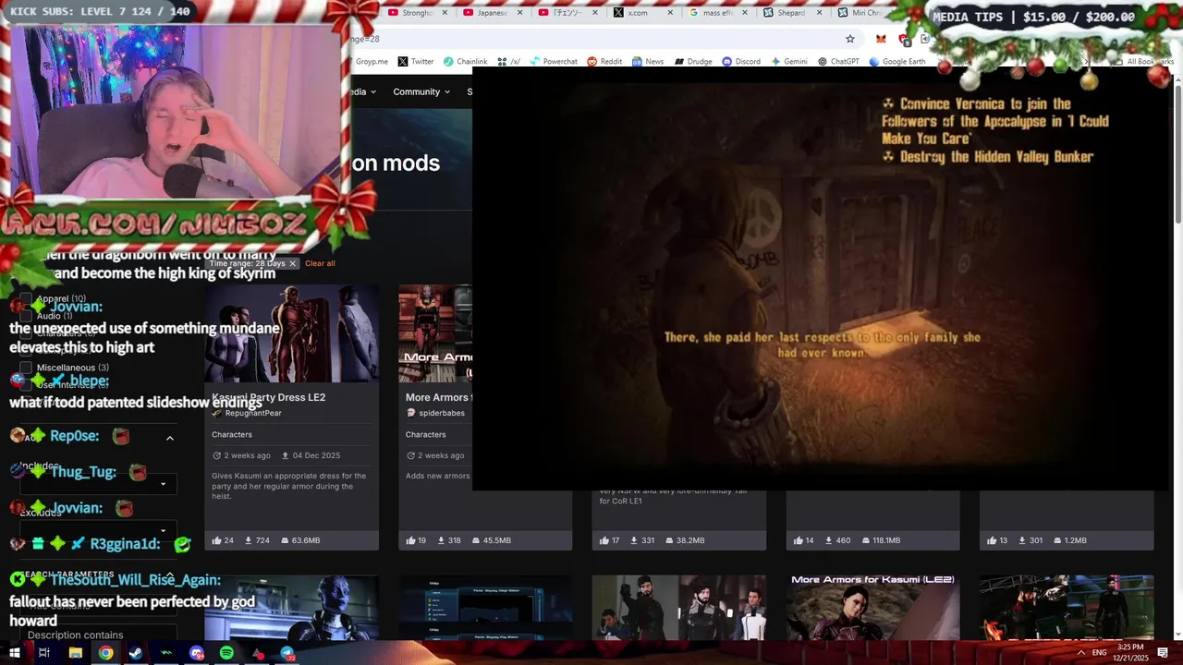Open the Community dropdown in site nav
The image size is (1183, 665).
coord(421,91)
